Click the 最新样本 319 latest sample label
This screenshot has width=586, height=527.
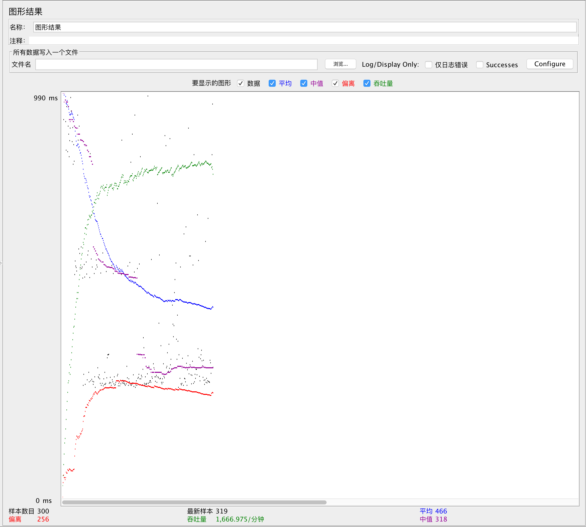click(207, 511)
